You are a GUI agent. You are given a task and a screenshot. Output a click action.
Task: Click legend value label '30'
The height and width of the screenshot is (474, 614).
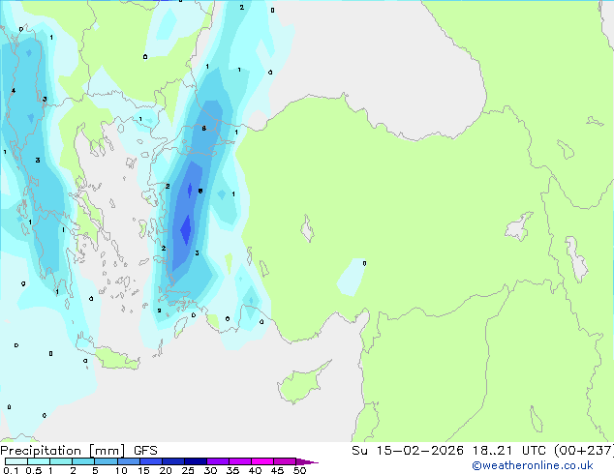210,470
